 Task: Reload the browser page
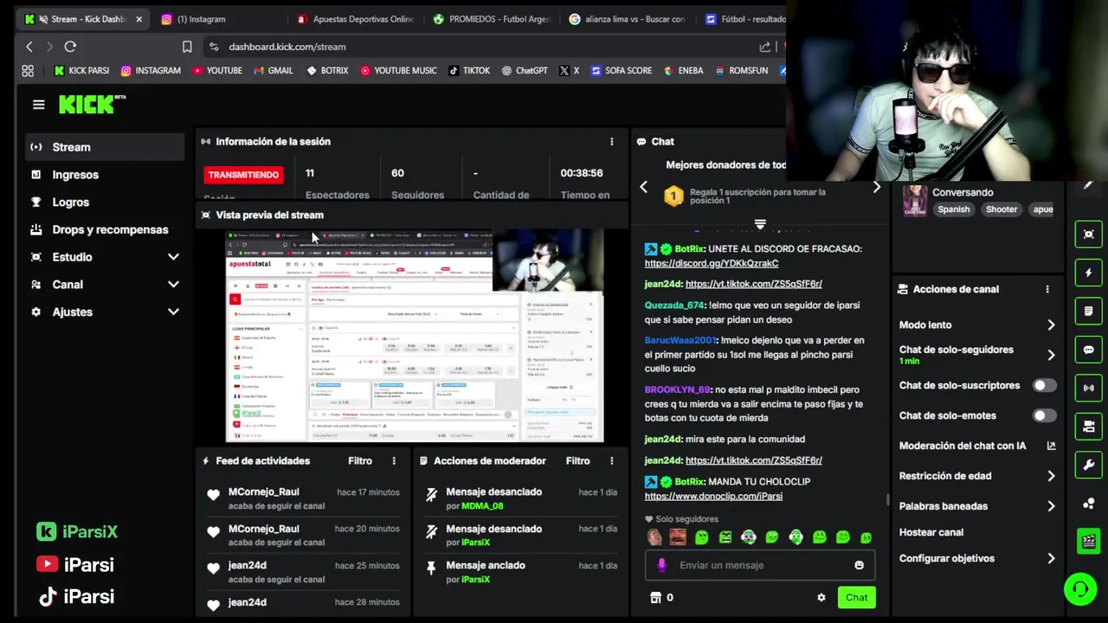(x=70, y=47)
